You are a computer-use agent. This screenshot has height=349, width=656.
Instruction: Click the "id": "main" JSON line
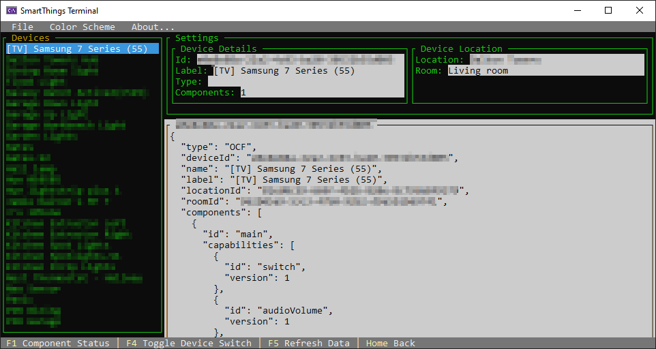pos(238,234)
